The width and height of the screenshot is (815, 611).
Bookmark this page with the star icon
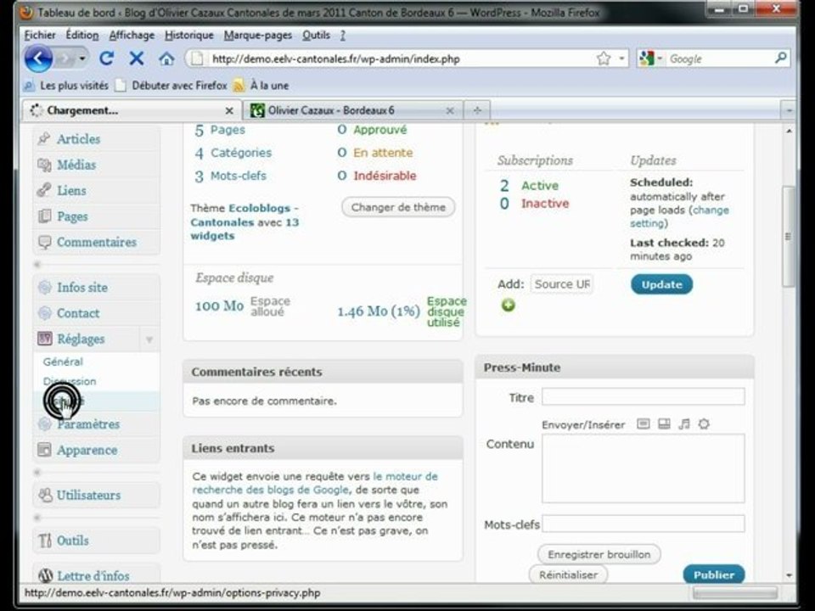tap(604, 59)
